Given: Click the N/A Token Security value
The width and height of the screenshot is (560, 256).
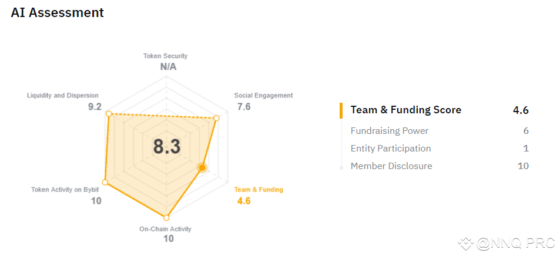Looking at the screenshot, I should point(168,66).
